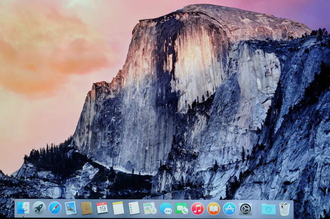This screenshot has height=219, width=330.
Task: Open Calendar icon showing 19
Action: tap(102, 208)
